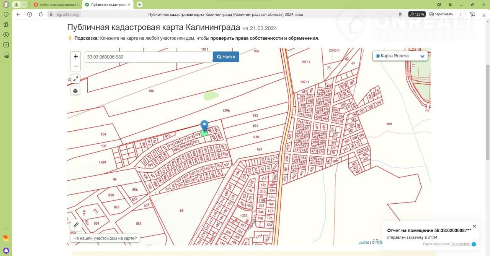The height and width of the screenshot is (256, 490).
Task: Activate the ruler measurement tool
Action: click(x=76, y=225)
